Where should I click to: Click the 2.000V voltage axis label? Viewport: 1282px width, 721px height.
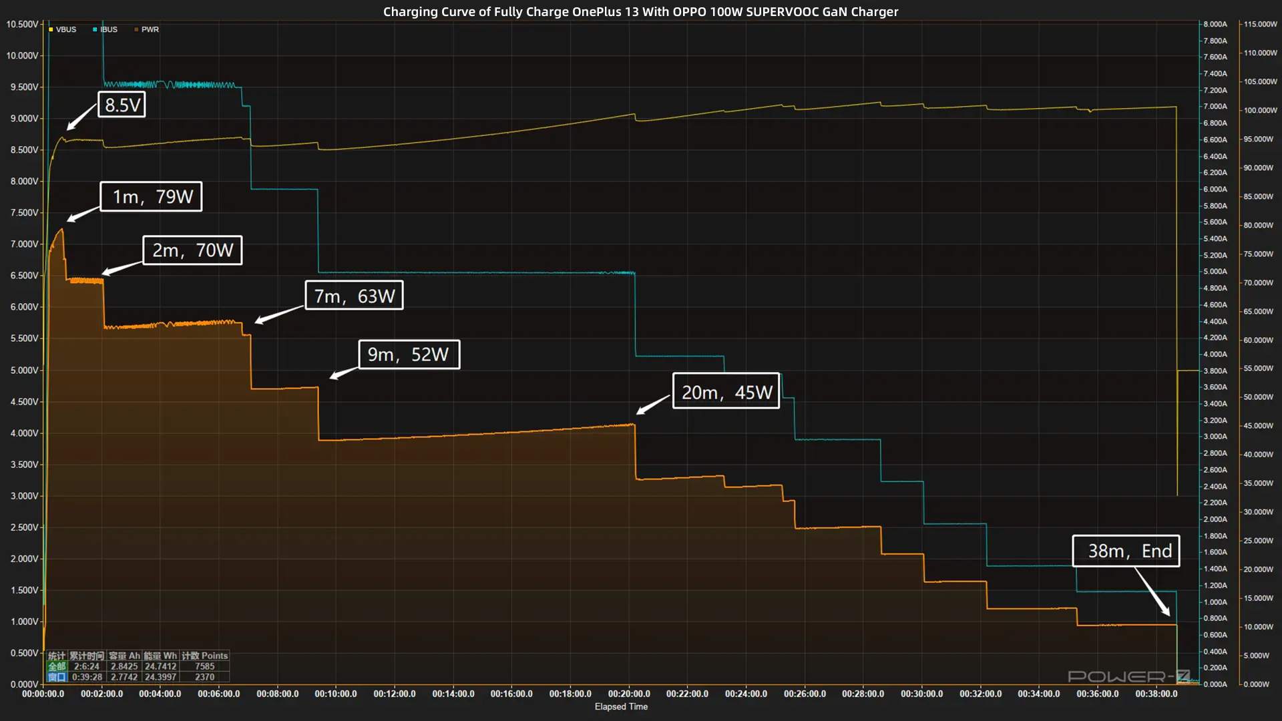tap(24, 559)
